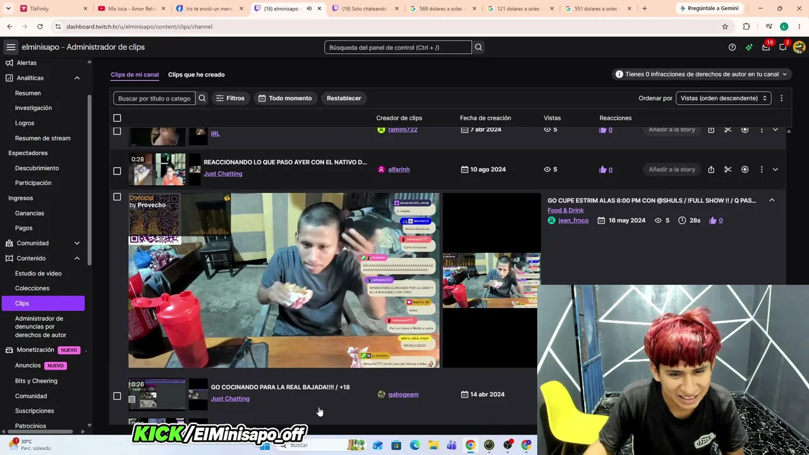
Task: Open the gabogeam creator link
Action: pyautogui.click(x=403, y=394)
